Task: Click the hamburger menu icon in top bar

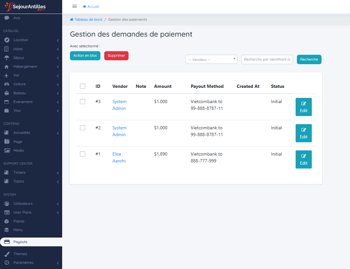Action: (74, 6)
